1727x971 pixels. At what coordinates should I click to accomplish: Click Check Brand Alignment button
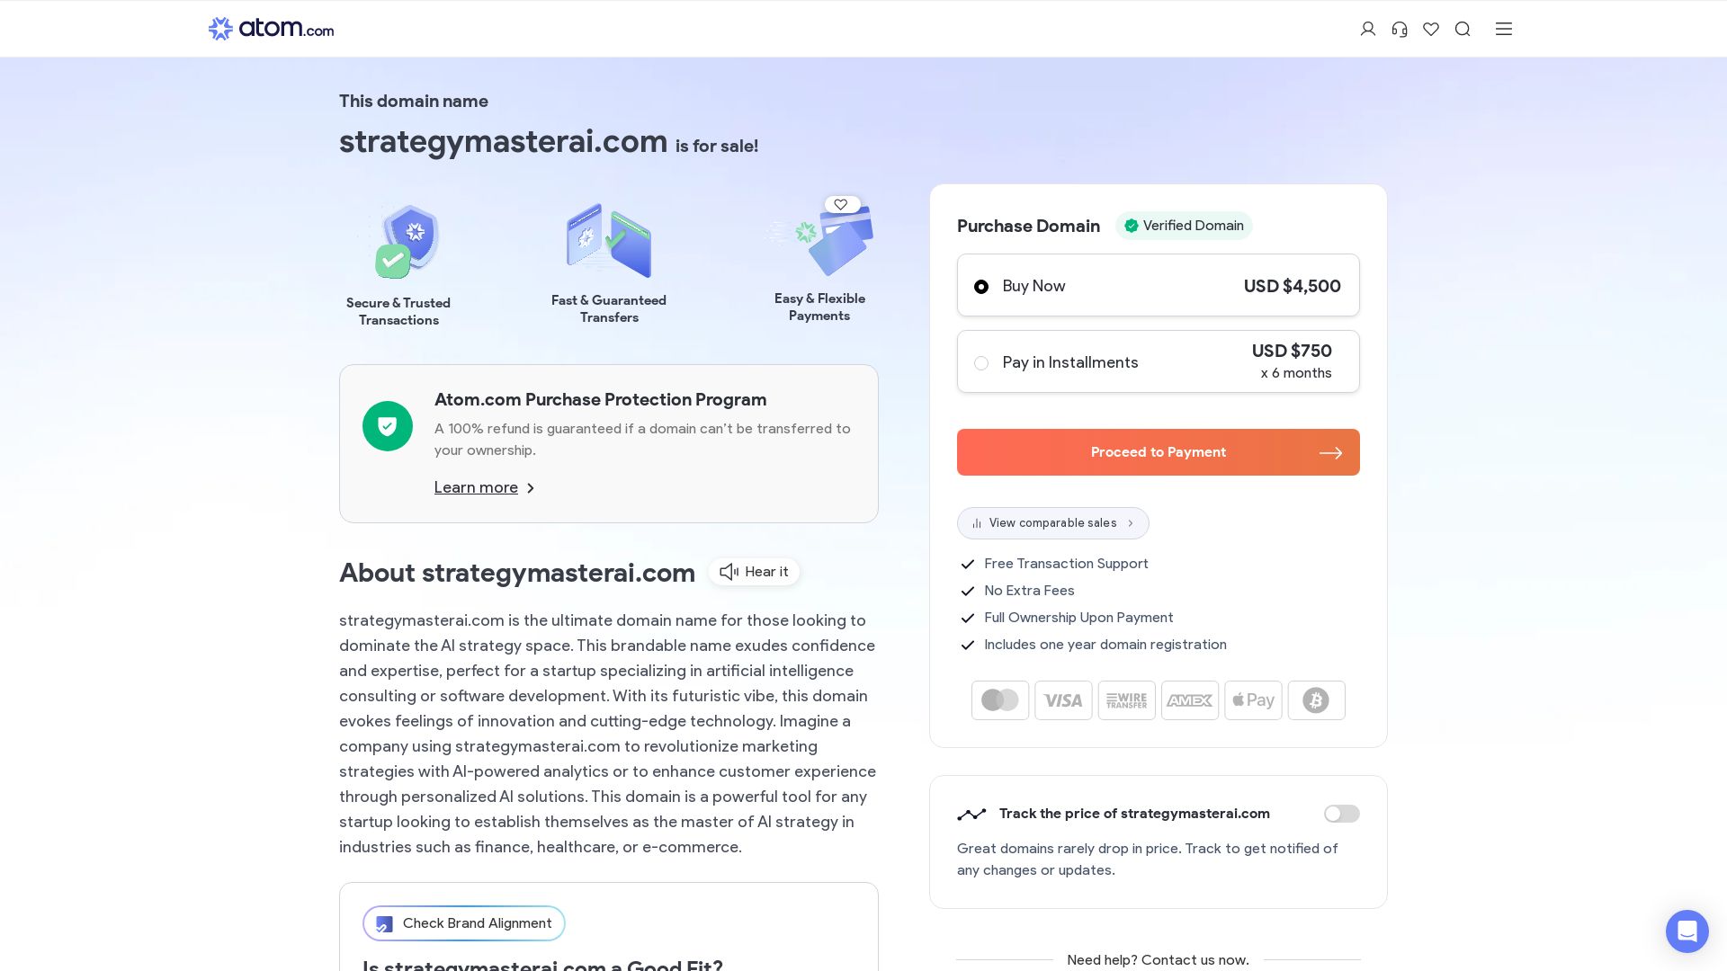click(463, 923)
